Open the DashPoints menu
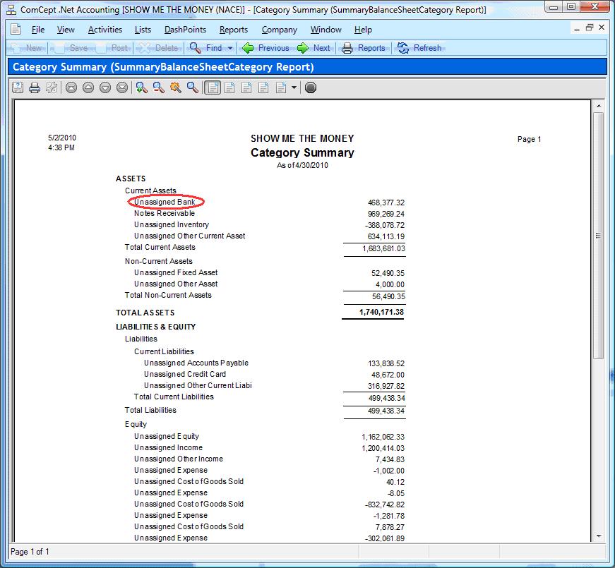This screenshot has height=568, width=615. coord(185,30)
